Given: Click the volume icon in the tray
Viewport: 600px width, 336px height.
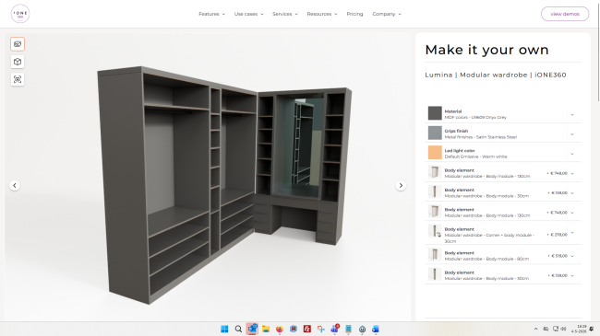Looking at the screenshot, I should [x=563, y=329].
